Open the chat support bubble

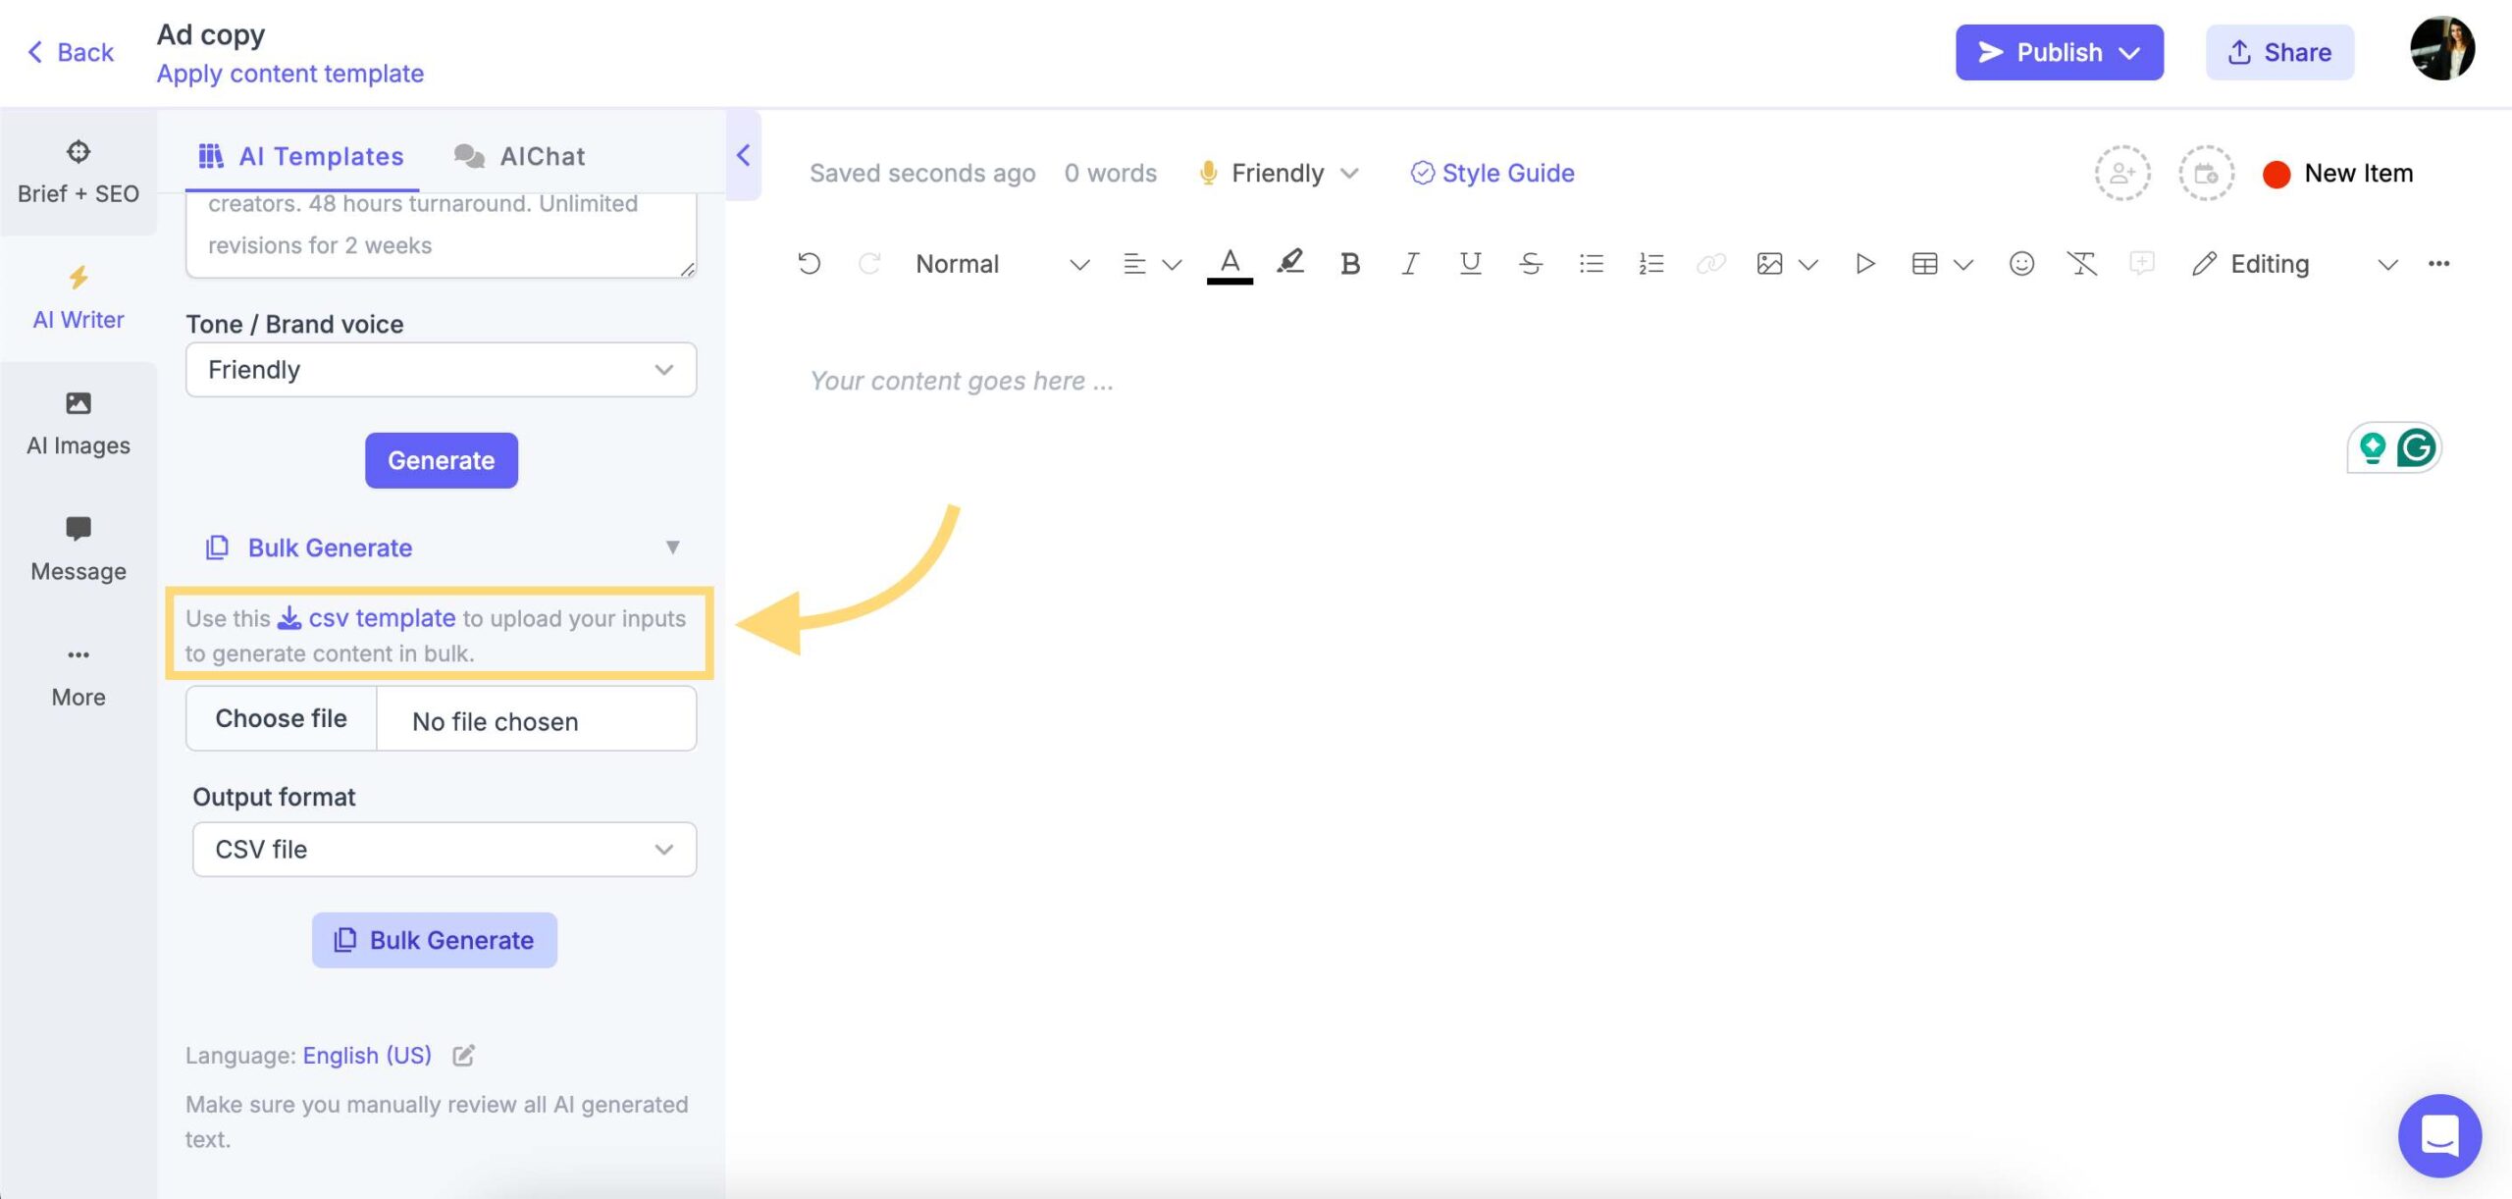tap(2439, 1136)
